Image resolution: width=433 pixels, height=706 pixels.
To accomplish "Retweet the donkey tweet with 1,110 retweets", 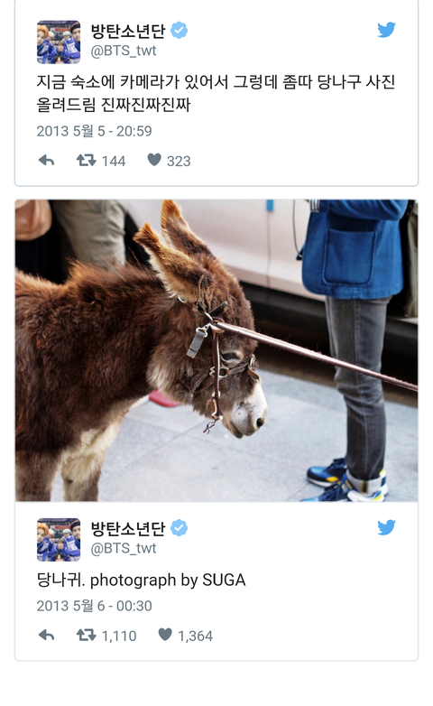I will click(86, 636).
